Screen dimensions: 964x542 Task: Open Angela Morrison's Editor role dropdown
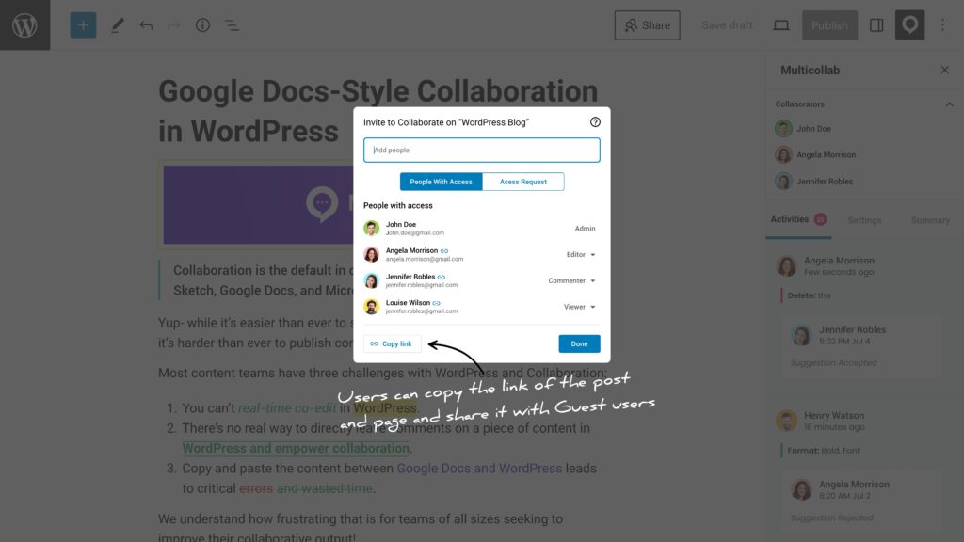pyautogui.click(x=580, y=254)
